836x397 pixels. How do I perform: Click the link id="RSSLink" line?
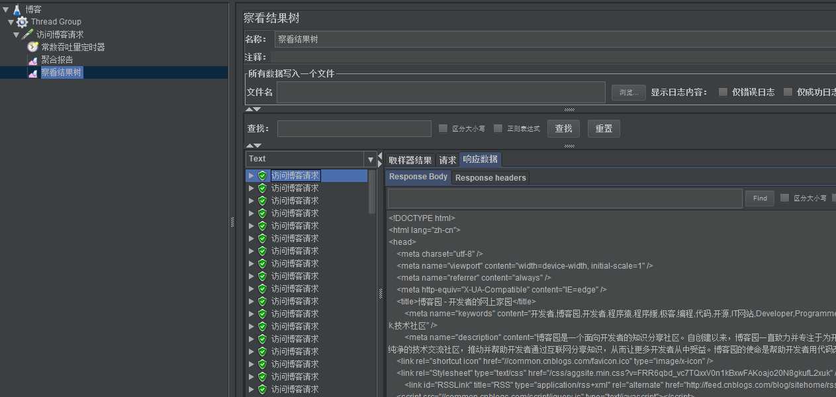(620, 385)
